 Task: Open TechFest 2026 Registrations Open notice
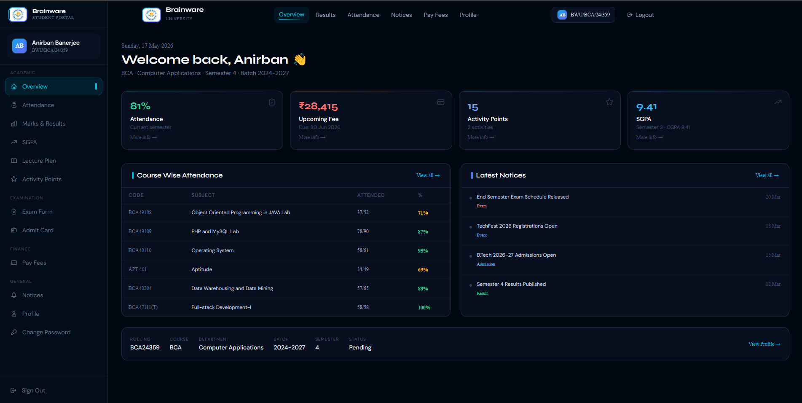point(625,231)
